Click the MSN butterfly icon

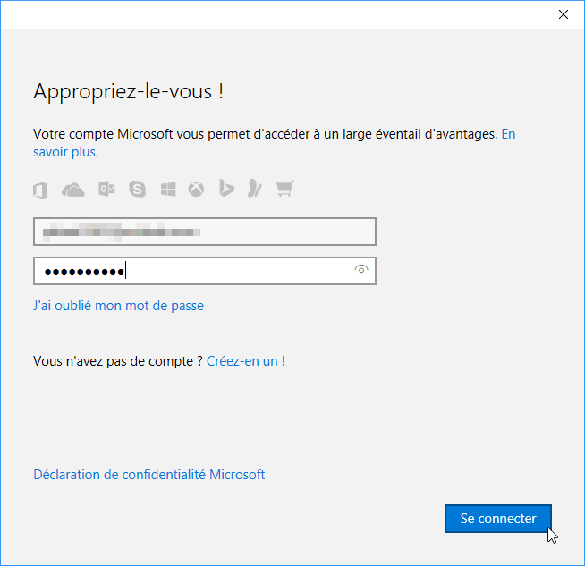tap(255, 188)
